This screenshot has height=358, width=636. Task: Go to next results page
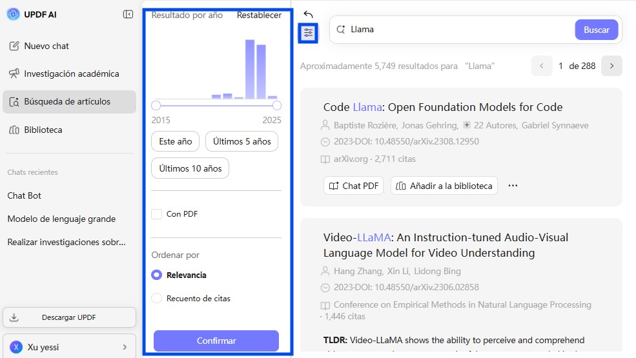point(611,66)
